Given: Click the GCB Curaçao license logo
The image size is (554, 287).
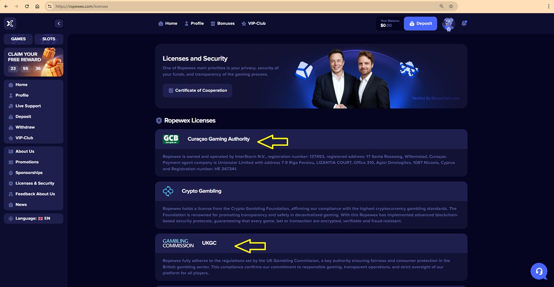Looking at the screenshot, I should pos(171,139).
